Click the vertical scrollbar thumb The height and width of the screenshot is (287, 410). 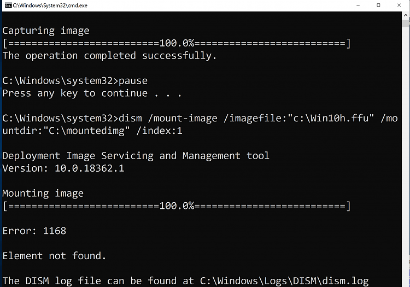click(x=406, y=23)
